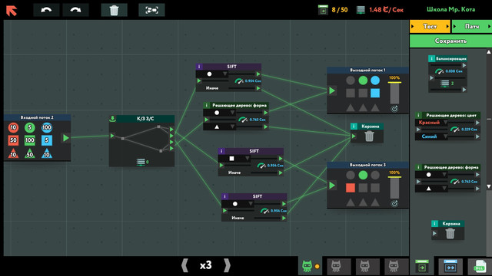Click the trash bin icon in canvas Корзина
Image resolution: width=492 pixels, height=276 pixels.
point(369,136)
